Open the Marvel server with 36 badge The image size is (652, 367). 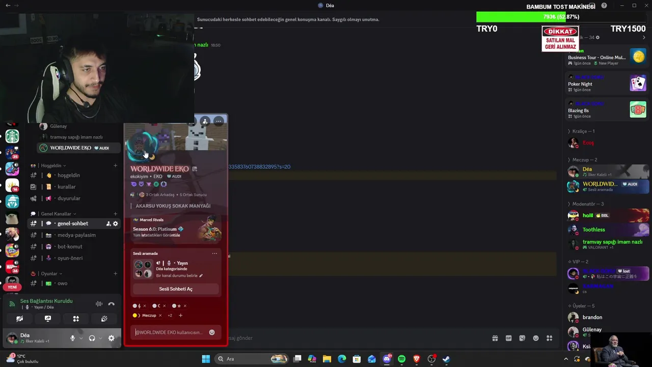pyautogui.click(x=12, y=267)
